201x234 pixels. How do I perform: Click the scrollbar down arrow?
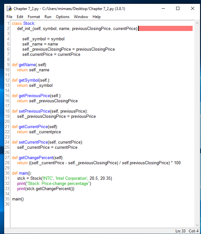[x=197, y=225]
